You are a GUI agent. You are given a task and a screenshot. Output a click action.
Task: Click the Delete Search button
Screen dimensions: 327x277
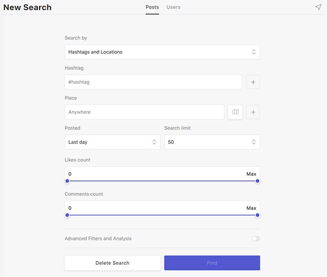(113, 263)
